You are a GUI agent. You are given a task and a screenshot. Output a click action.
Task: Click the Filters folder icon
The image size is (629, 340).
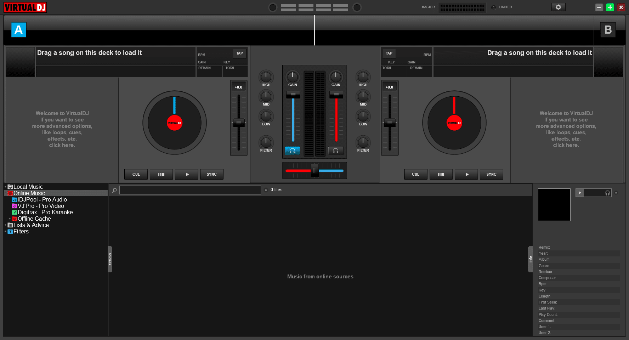tap(10, 232)
